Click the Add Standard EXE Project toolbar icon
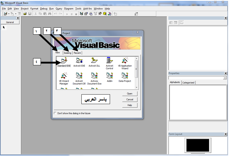229x156 pixels. tap(6, 14)
